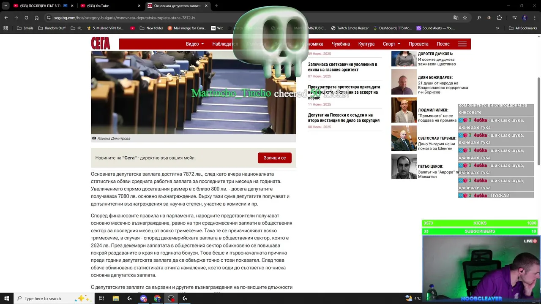Open Task View on taskbar
This screenshot has width=541, height=304.
101,298
